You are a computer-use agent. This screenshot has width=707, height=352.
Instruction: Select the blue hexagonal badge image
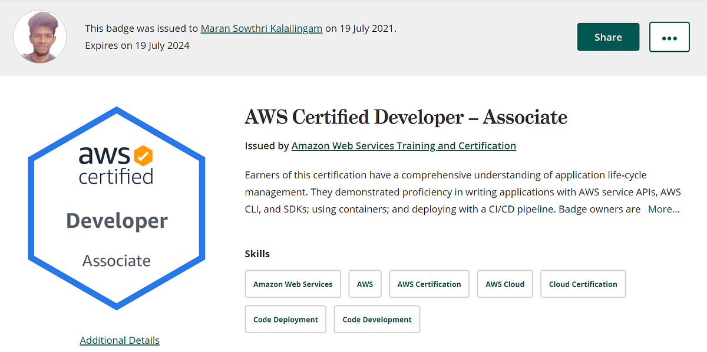116,207
